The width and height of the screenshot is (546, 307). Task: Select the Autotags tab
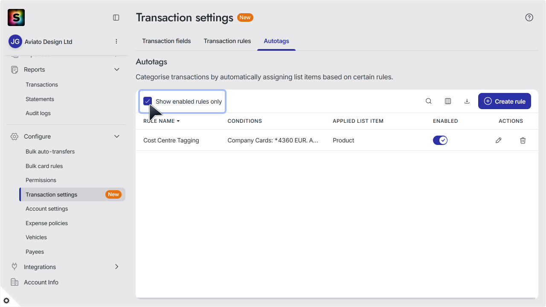click(x=276, y=41)
